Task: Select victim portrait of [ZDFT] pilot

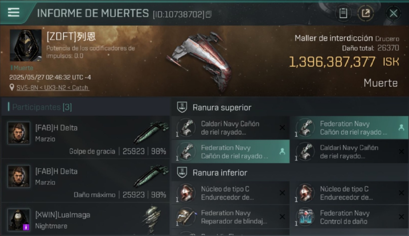Action: (25, 45)
